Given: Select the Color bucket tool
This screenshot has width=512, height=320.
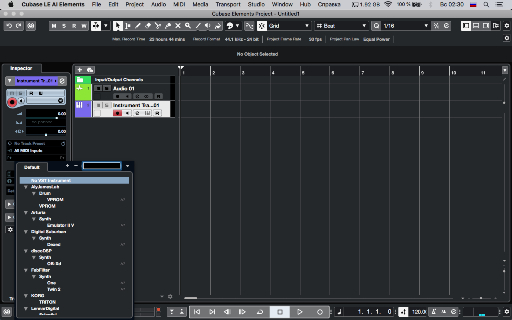Looking at the screenshot, I should [x=218, y=26].
